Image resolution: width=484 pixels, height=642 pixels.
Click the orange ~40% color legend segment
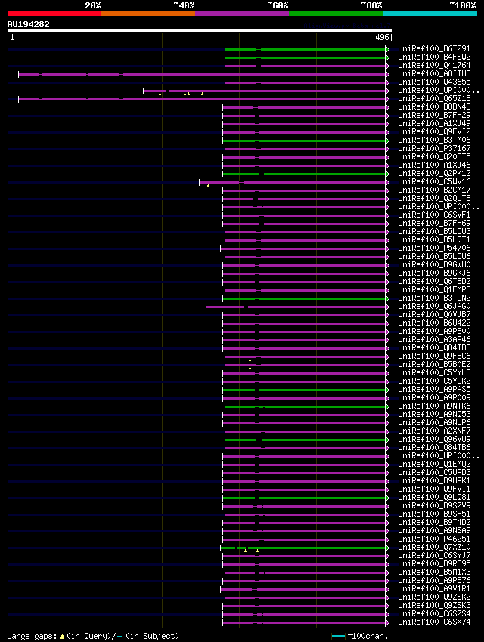[148, 14]
